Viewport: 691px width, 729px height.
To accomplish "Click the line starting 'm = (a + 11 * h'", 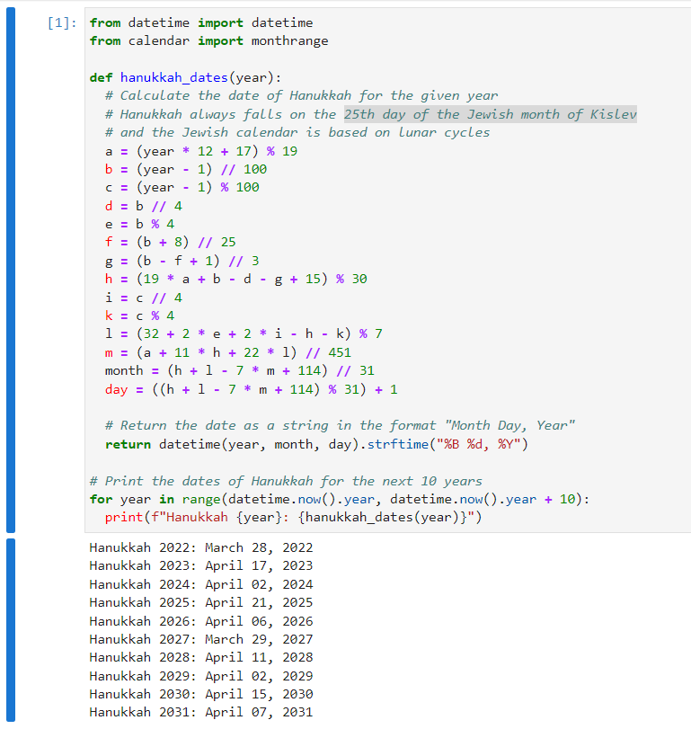I will tap(228, 352).
